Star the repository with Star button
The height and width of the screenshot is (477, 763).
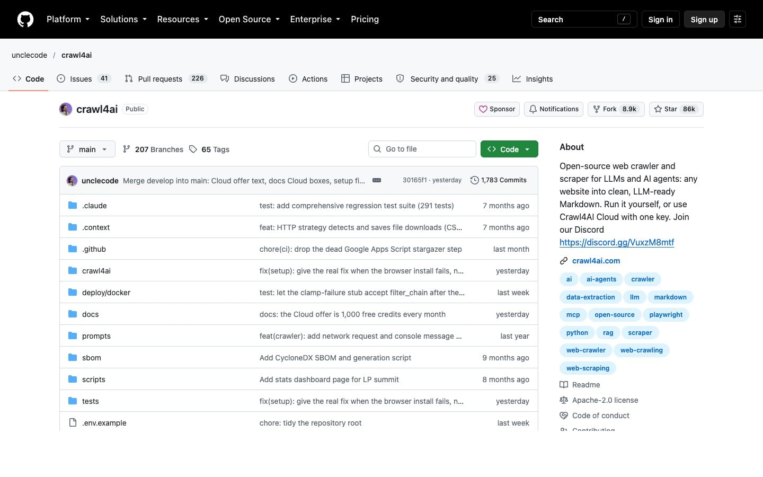click(x=676, y=109)
